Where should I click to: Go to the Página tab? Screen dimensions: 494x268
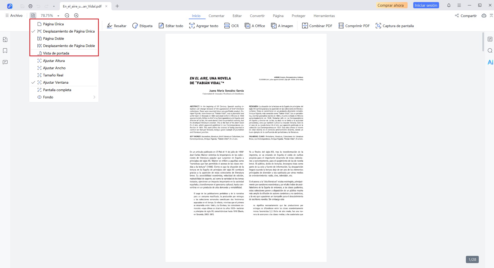click(278, 16)
